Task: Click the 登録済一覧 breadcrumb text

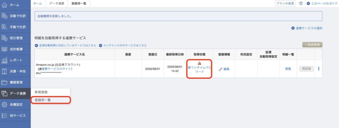Action: pos(79,3)
